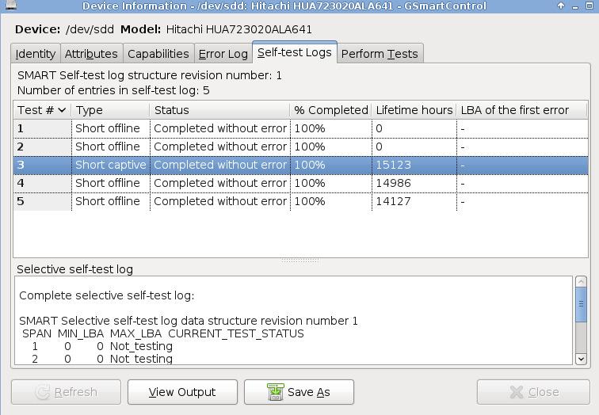Viewport: 599px width, 415px height.
Task: Select test row number 1
Action: (300, 128)
